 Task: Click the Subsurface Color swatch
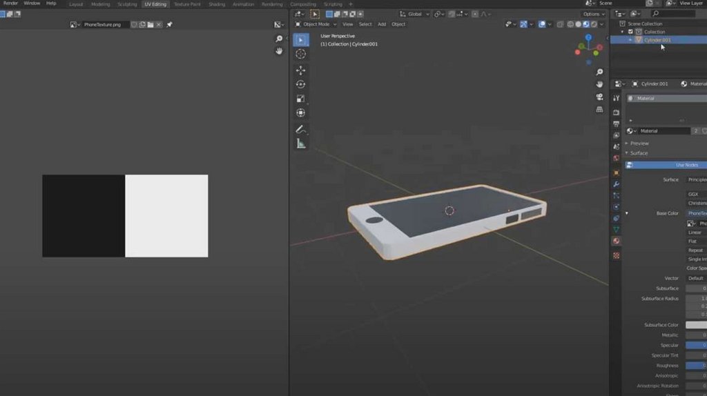click(x=695, y=325)
